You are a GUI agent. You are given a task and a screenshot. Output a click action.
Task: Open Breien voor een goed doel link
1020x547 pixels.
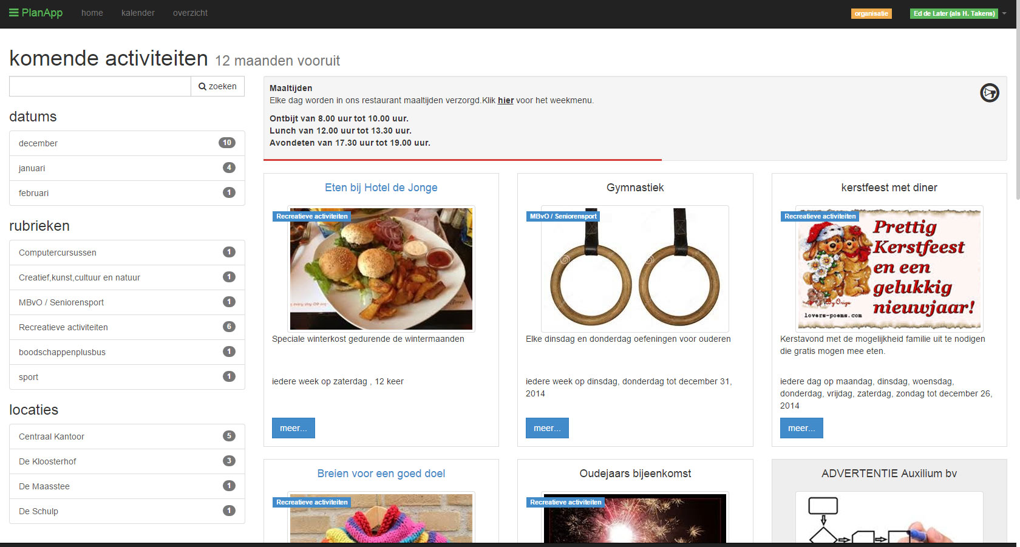tap(381, 474)
